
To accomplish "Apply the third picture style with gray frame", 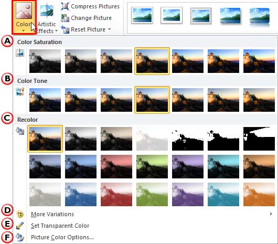I will (201, 16).
